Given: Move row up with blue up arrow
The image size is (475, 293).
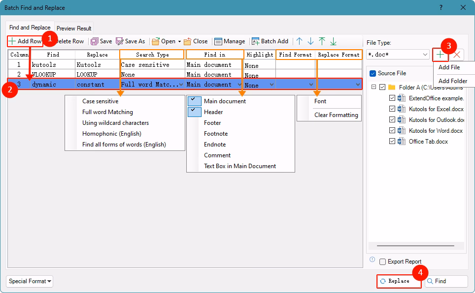Looking at the screenshot, I should pos(299,41).
